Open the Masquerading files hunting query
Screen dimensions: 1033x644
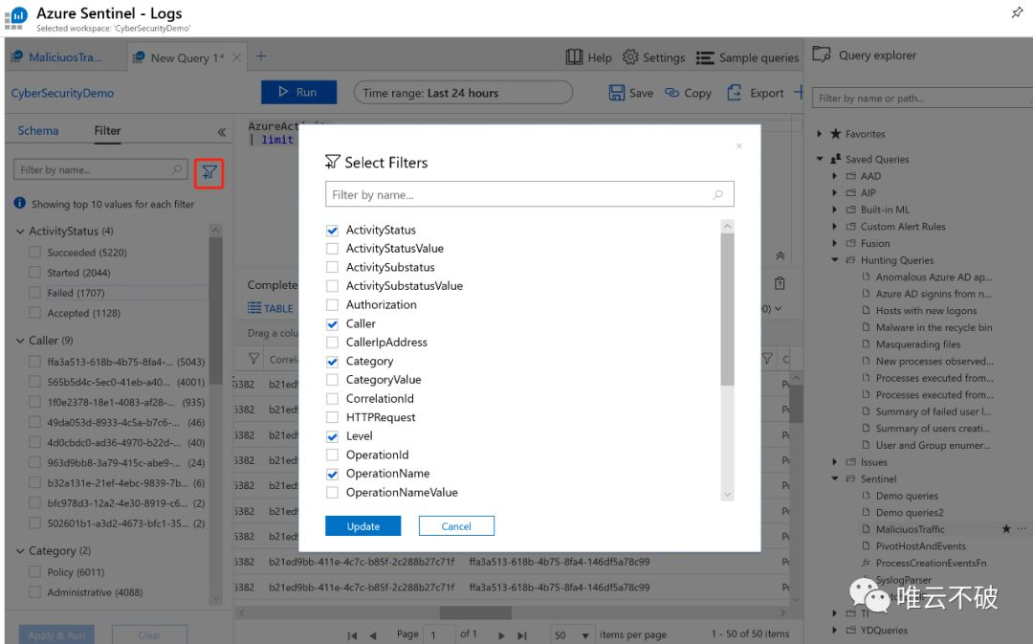click(917, 344)
